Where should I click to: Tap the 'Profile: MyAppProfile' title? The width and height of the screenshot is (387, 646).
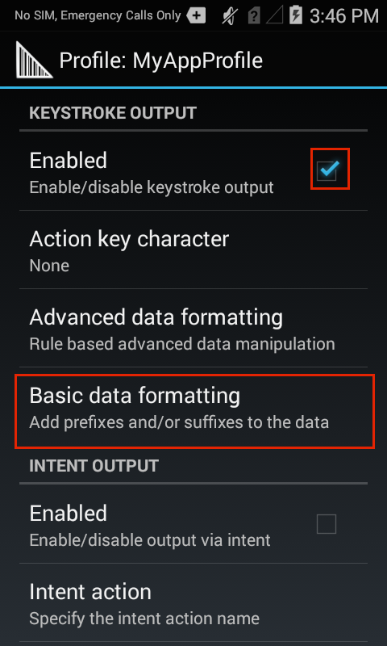(x=160, y=61)
